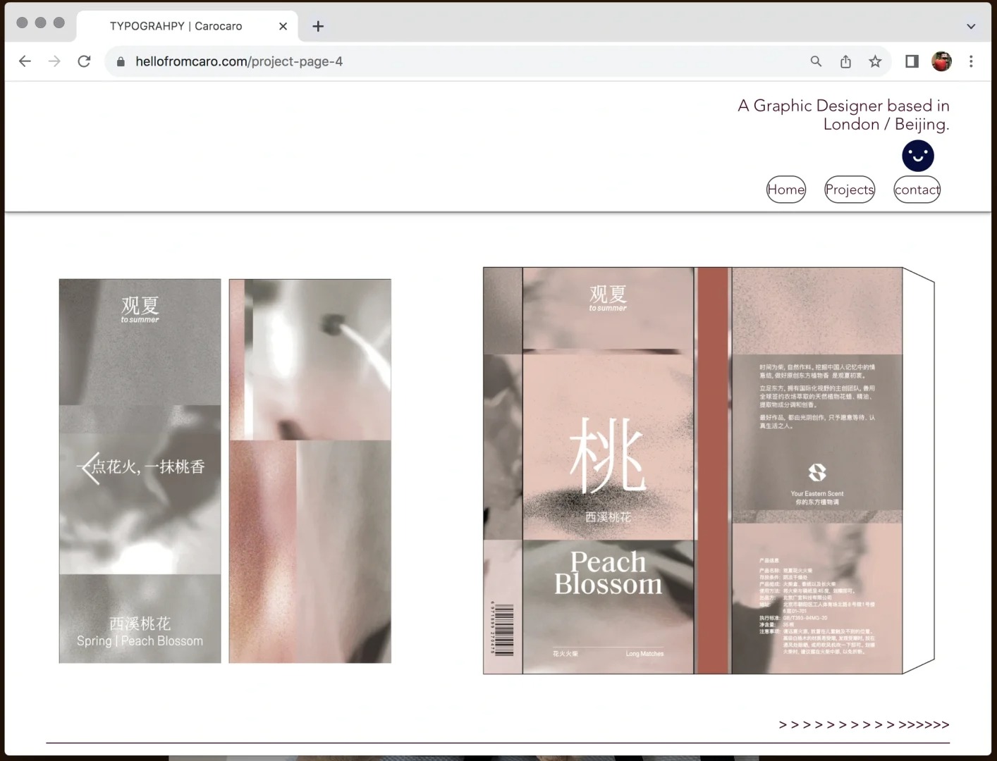Image resolution: width=997 pixels, height=761 pixels.
Task: Click the macOS green maximize button
Action: [x=59, y=23]
